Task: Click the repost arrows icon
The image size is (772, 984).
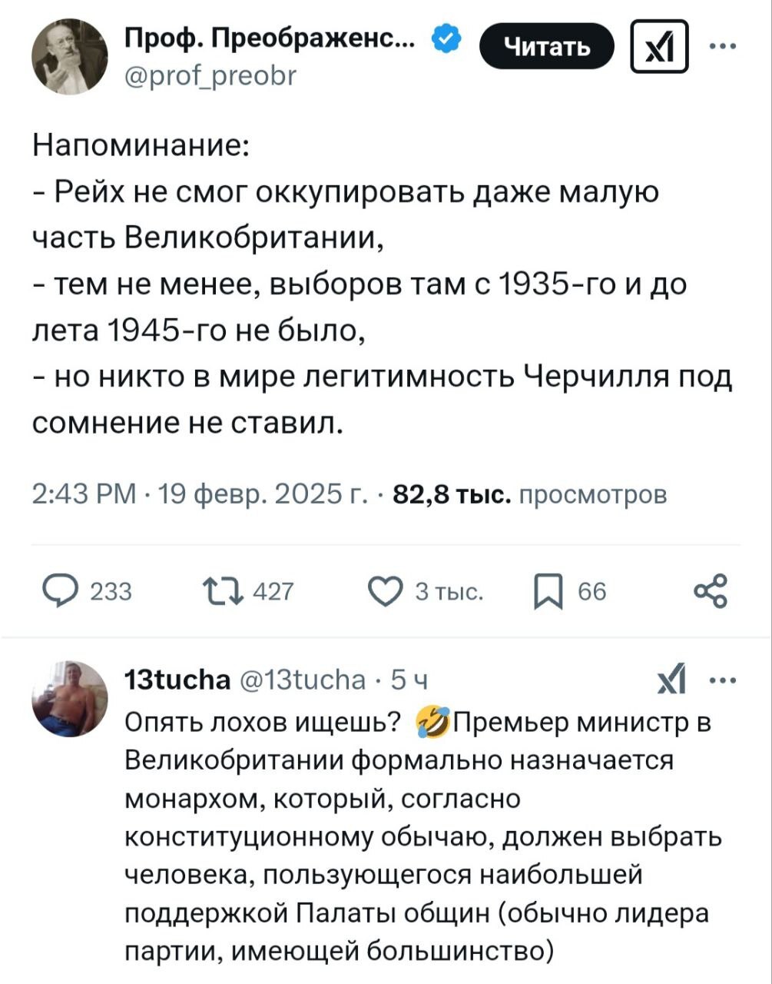Action: (221, 590)
